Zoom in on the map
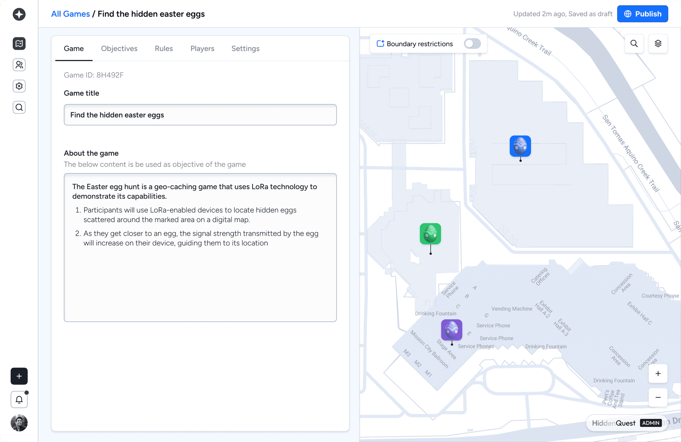681x442 pixels. [x=658, y=374]
